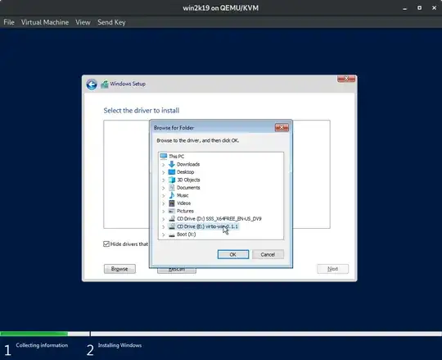
Task: Click the CD Drive (E:) virtio-win disc icon
Action: coord(171,226)
